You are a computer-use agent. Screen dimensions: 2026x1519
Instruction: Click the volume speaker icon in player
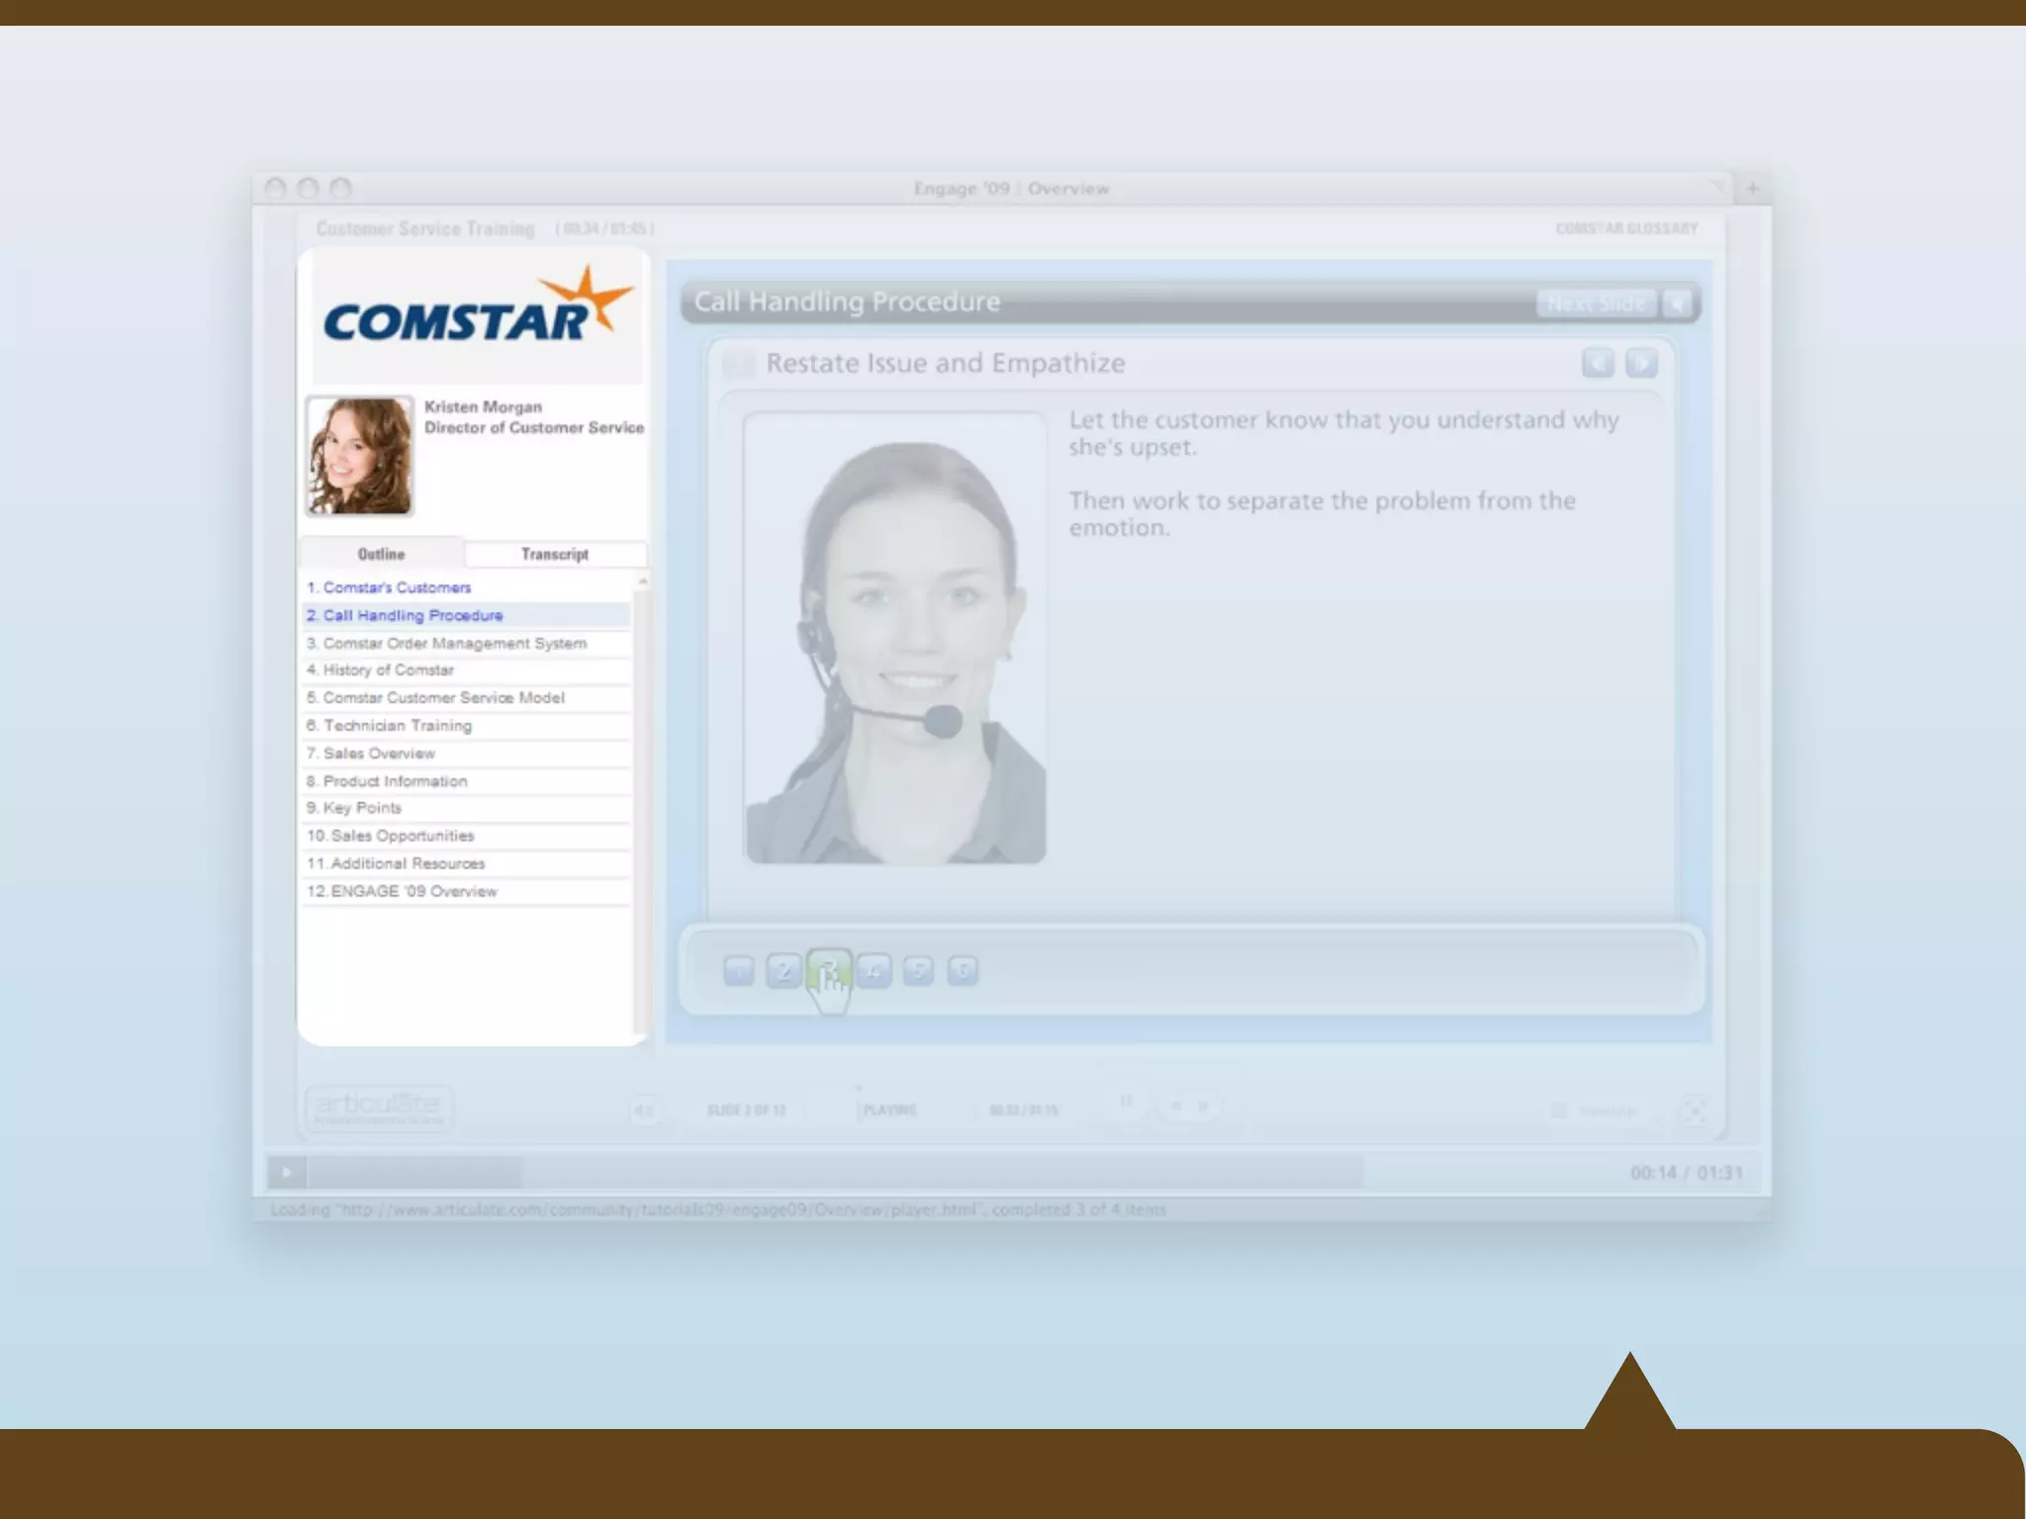click(x=643, y=1110)
